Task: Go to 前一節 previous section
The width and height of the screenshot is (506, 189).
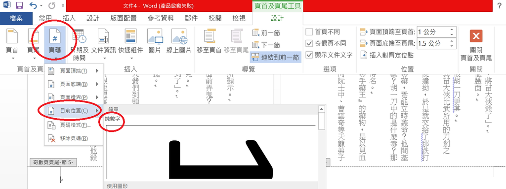Action: [x=266, y=33]
